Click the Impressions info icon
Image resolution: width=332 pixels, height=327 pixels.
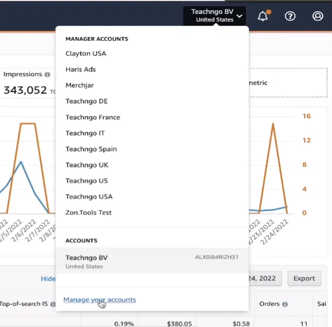pos(47,75)
